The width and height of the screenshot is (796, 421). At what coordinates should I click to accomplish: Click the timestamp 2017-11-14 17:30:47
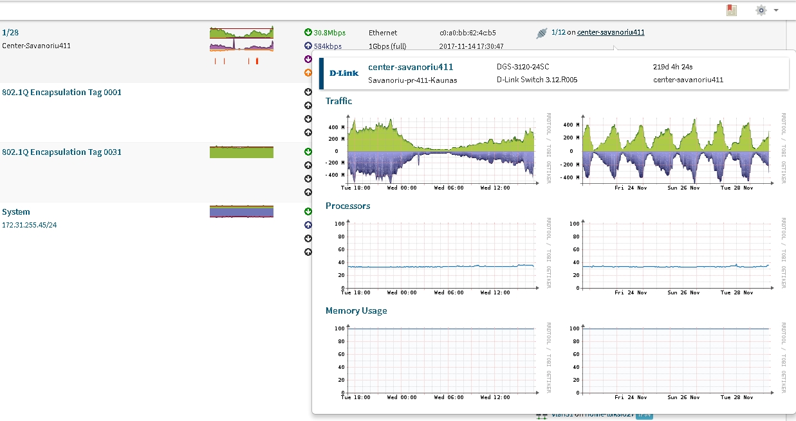pos(472,46)
